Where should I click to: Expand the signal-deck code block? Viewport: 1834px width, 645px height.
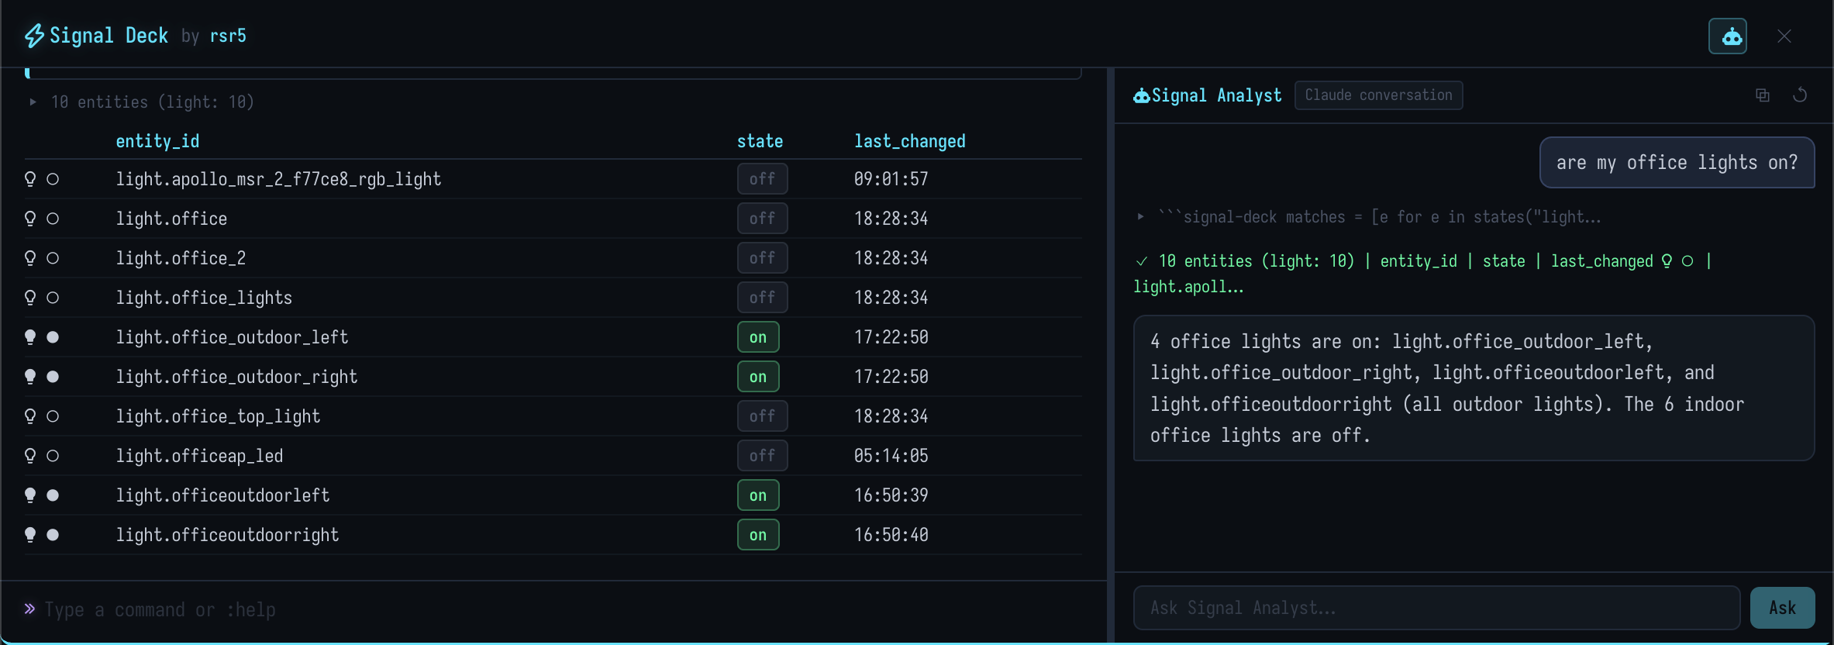(1140, 217)
